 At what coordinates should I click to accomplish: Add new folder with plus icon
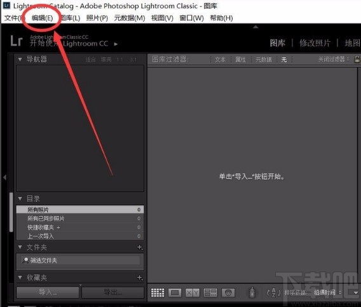[x=140, y=247]
